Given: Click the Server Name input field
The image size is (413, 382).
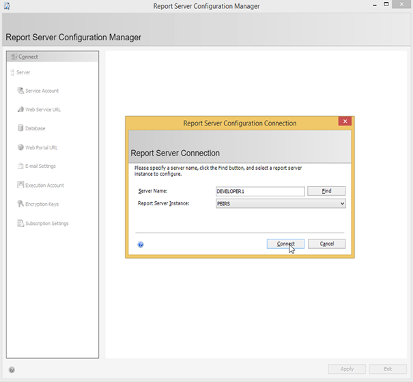Looking at the screenshot, I should pyautogui.click(x=260, y=192).
